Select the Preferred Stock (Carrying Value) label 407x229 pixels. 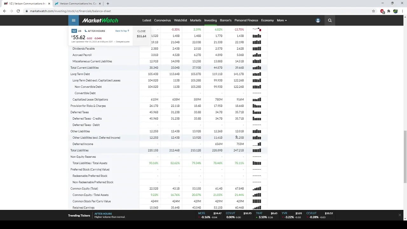click(x=90, y=170)
